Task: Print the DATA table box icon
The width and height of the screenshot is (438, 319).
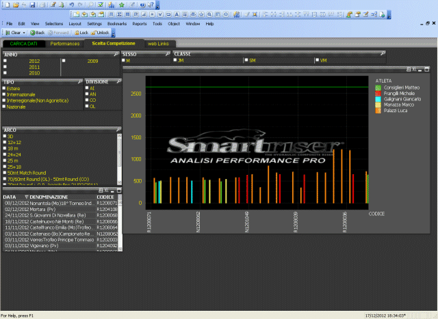Action: [x=101, y=191]
